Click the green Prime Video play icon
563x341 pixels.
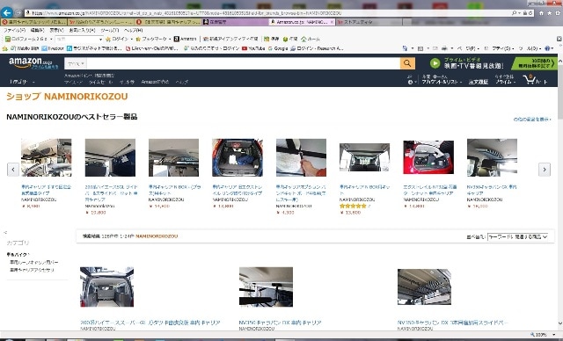(435, 63)
